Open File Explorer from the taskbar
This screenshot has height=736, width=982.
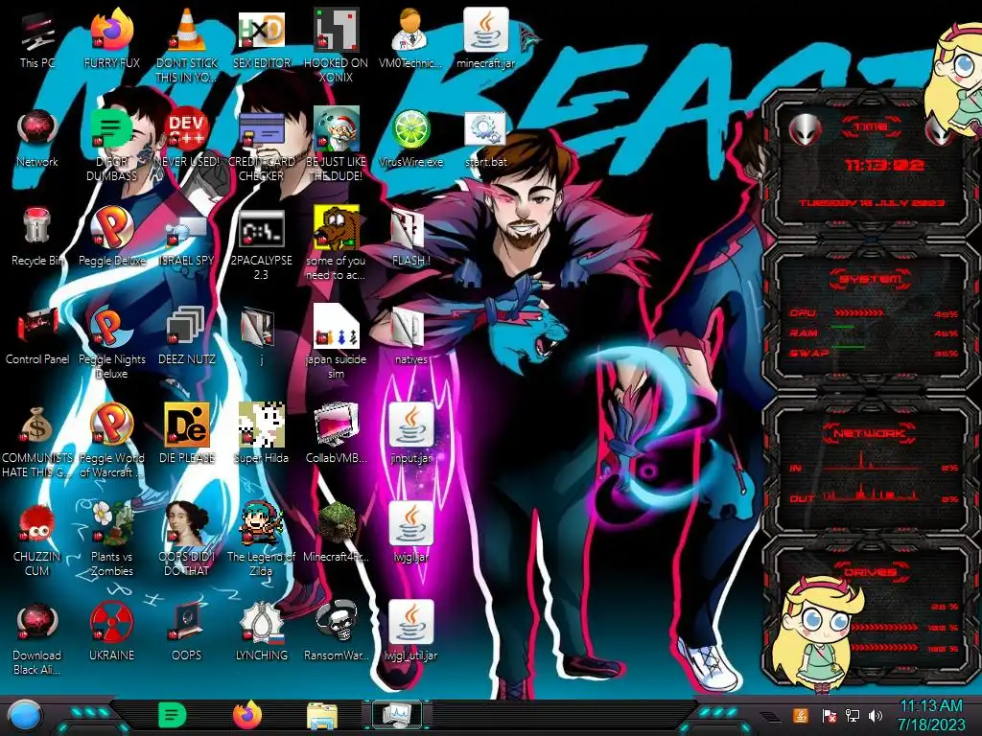click(x=322, y=716)
